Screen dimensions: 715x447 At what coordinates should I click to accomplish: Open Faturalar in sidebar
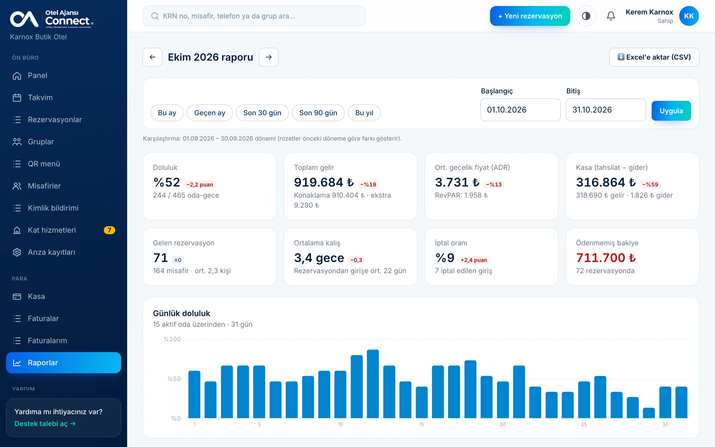(x=64, y=319)
